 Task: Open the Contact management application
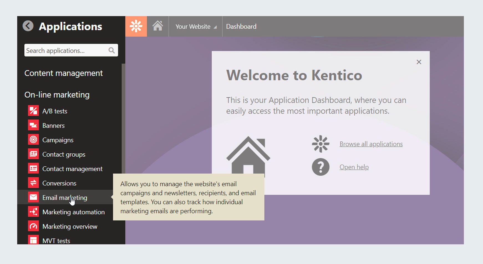pyautogui.click(x=72, y=169)
